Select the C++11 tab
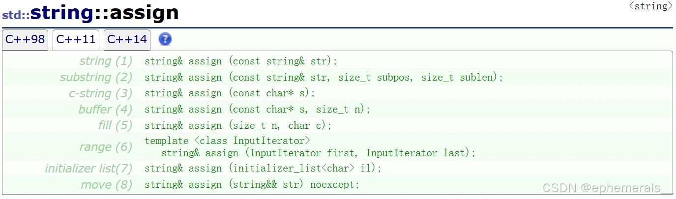Screen dimensions: 676x199 click(76, 40)
